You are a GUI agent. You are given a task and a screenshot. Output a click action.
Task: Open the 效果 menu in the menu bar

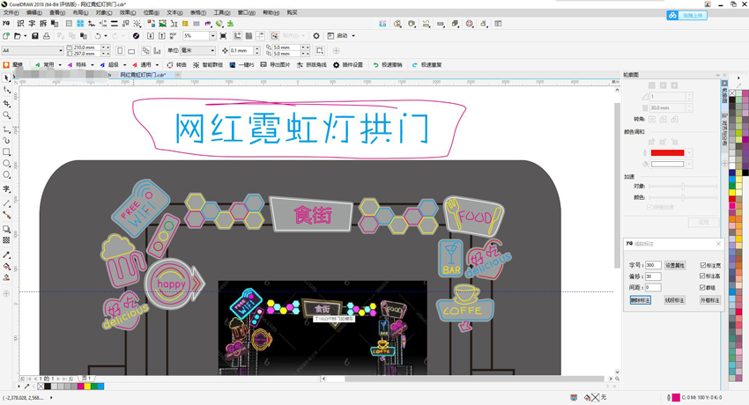128,13
